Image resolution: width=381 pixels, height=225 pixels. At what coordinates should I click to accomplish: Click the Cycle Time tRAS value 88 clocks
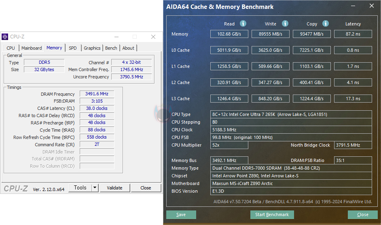pos(97,130)
